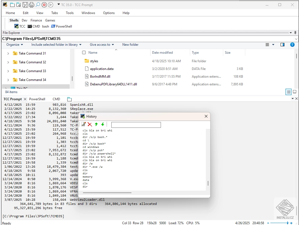Tick the select-all checkbox beside Name
The width and height of the screenshot is (299, 225).
tap(84, 52)
